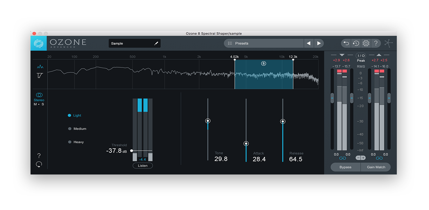Click the plus meter scale button

click(363, 158)
